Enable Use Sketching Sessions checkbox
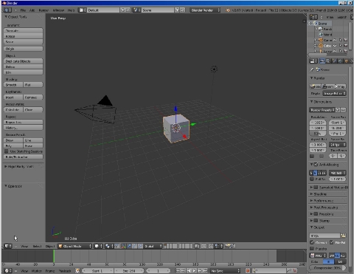The height and width of the screenshot is (274, 354). point(7,151)
